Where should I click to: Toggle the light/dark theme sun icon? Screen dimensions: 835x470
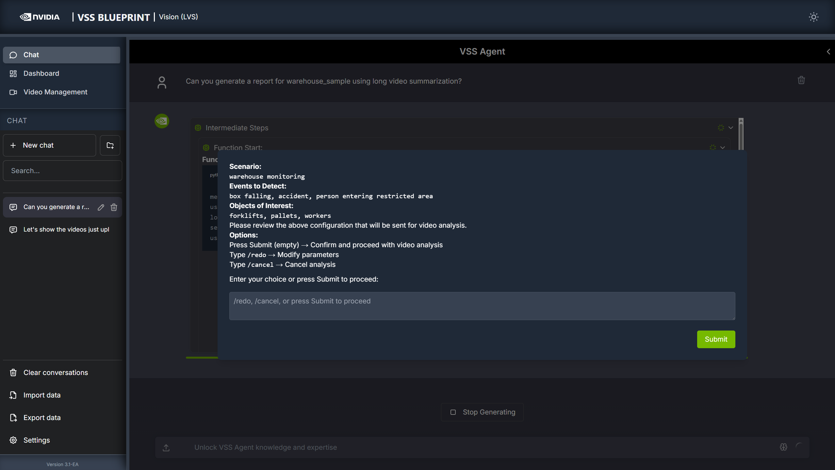813,17
